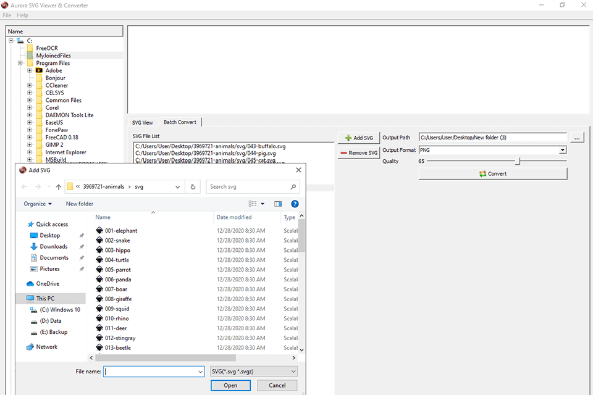The width and height of the screenshot is (593, 395).
Task: Click the Output Path text field
Action: coord(493,138)
